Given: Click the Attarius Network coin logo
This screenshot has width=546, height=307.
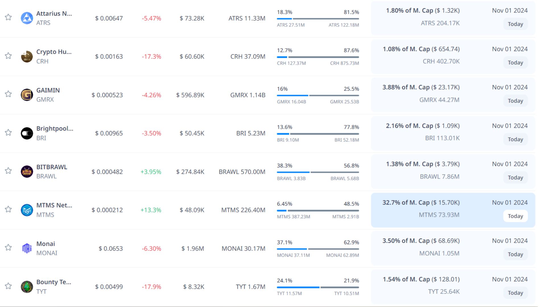Looking at the screenshot, I should [27, 18].
